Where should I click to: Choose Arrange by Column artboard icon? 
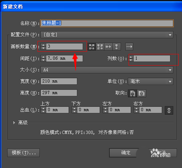click(x=117, y=47)
